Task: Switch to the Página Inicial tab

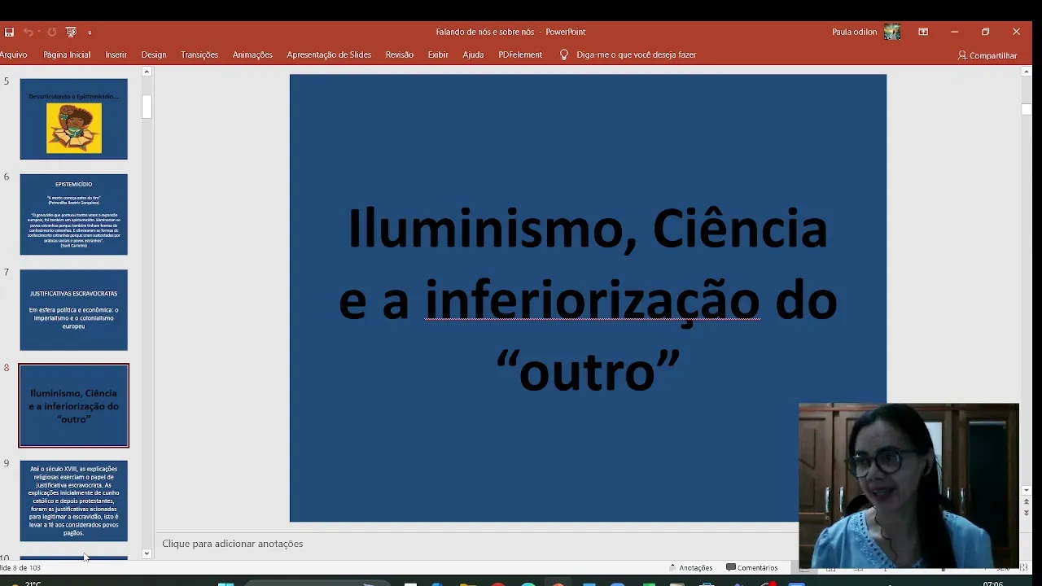Action: (x=67, y=55)
